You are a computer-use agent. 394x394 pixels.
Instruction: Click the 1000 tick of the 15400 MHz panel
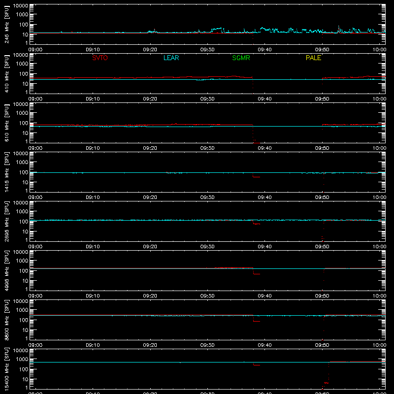pyautogui.click(x=22, y=360)
